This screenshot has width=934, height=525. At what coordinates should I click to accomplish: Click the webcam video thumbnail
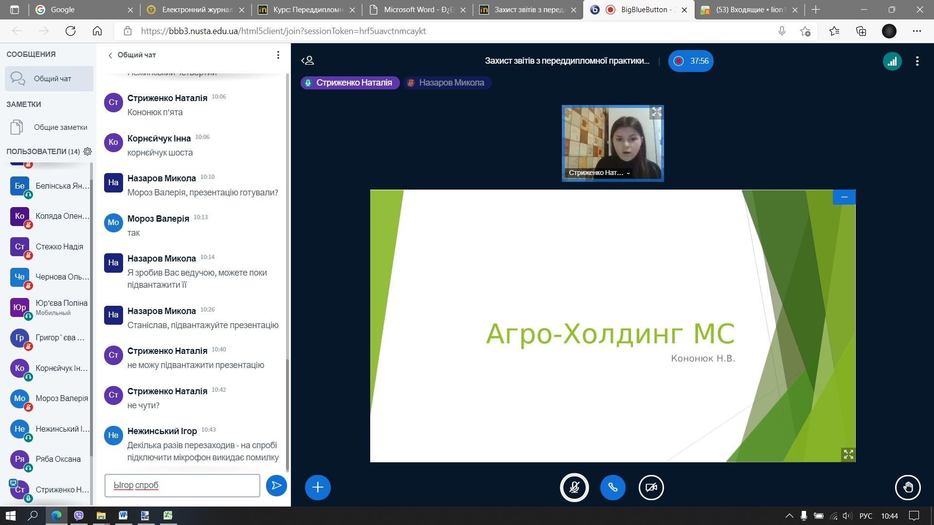[612, 143]
